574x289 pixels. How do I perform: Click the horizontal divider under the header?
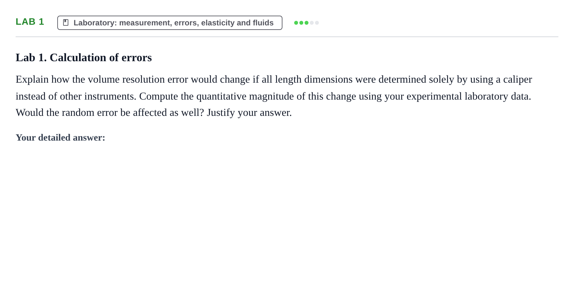tap(287, 37)
